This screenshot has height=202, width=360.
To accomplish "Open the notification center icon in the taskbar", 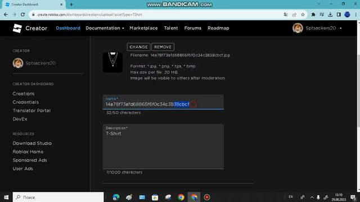I will 353,197.
